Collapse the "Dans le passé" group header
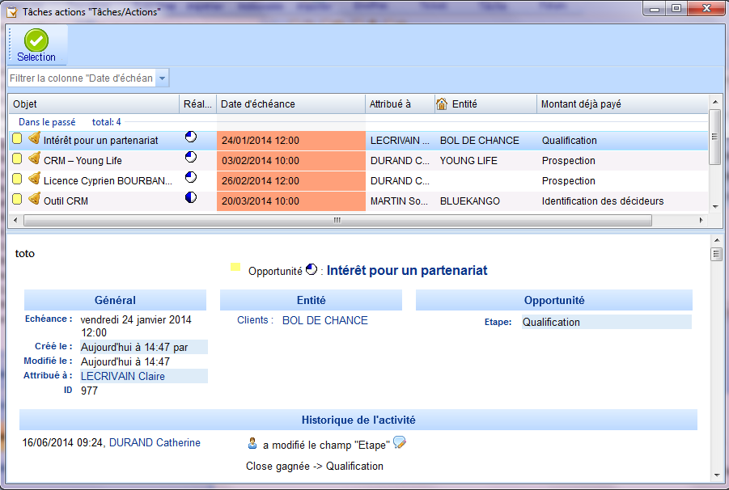729x490 pixels. tap(47, 122)
